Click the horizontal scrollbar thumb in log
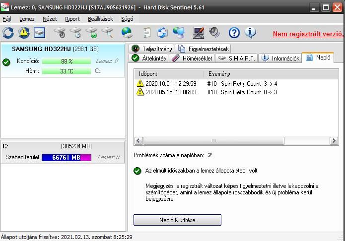This screenshot has width=345, height=241. pyautogui.click(x=213, y=141)
